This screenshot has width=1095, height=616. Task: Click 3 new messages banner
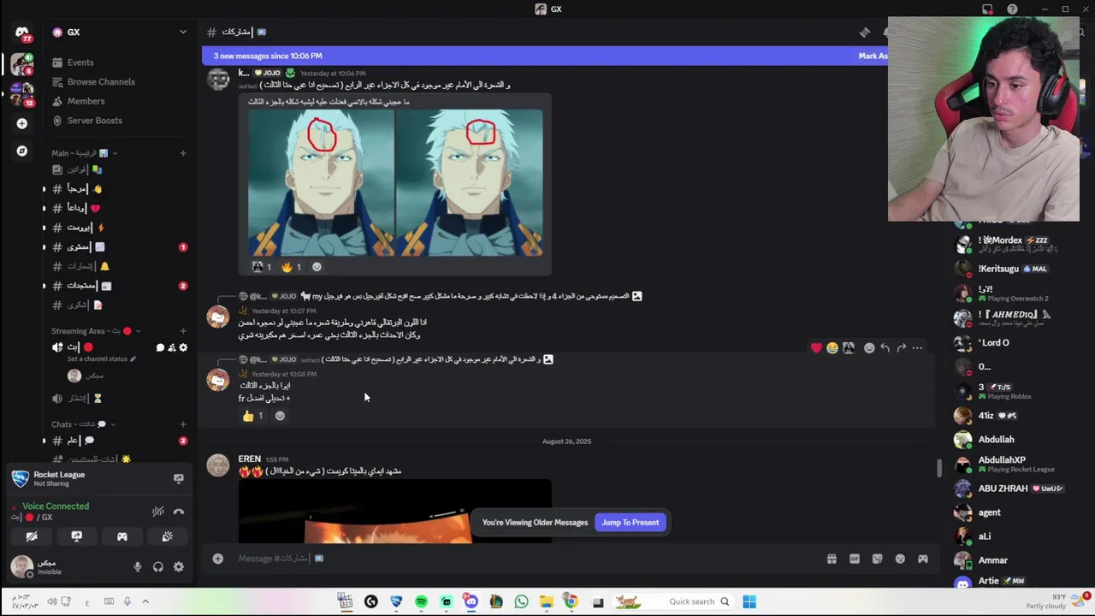[268, 56]
